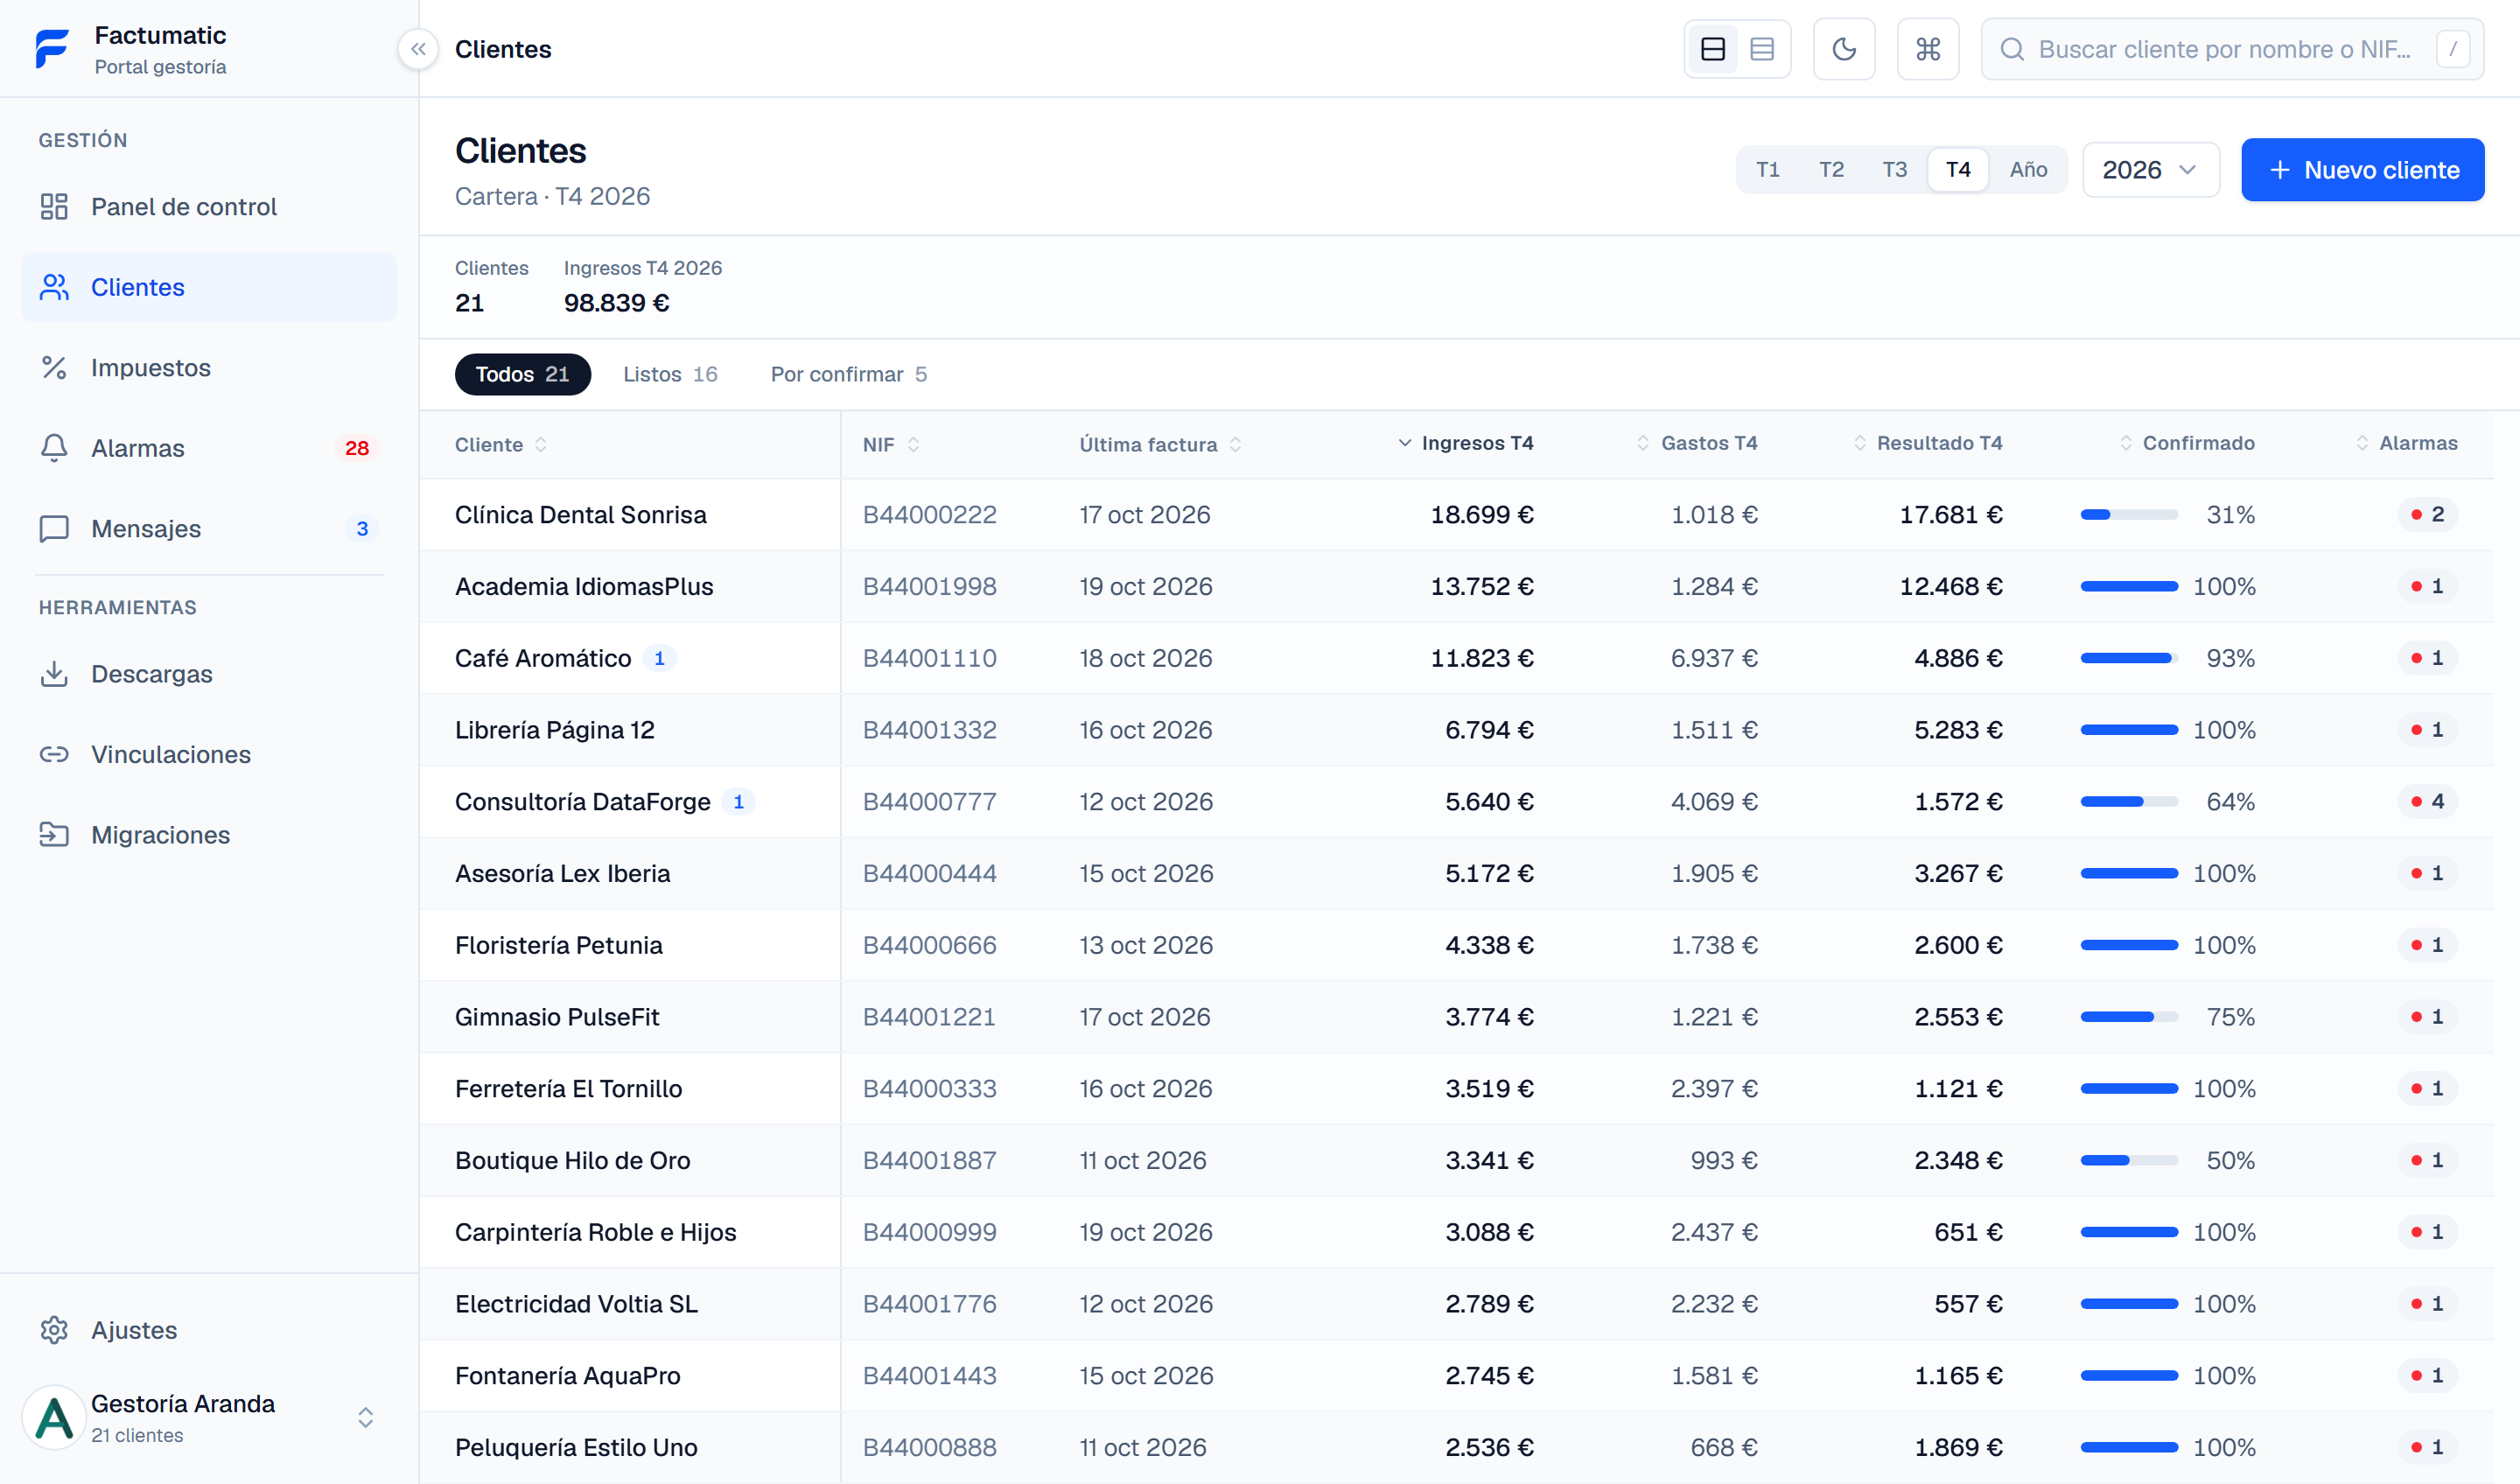Sort by Ingresos T4 column
The width and height of the screenshot is (2520, 1484).
coord(1465,443)
